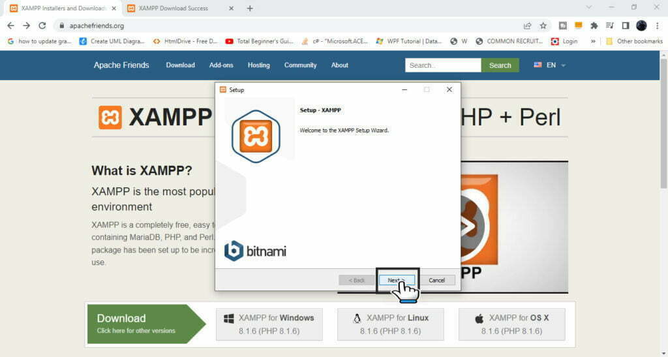This screenshot has width=668, height=357.
Task: Open the Chrome three-dot menu
Action: (x=658, y=26)
